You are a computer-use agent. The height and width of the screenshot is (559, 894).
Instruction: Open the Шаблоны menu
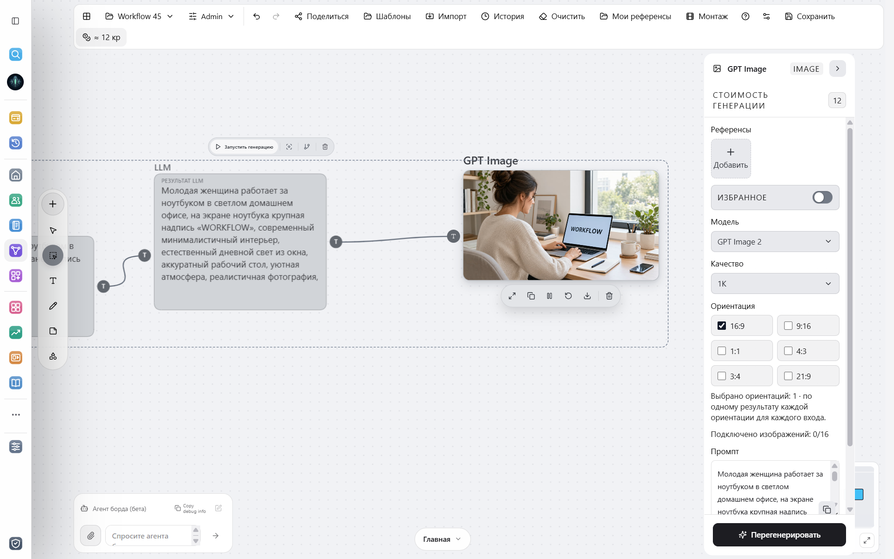(x=387, y=16)
